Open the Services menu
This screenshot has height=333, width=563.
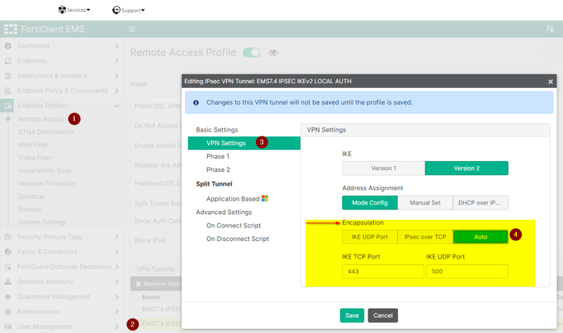[x=74, y=10]
